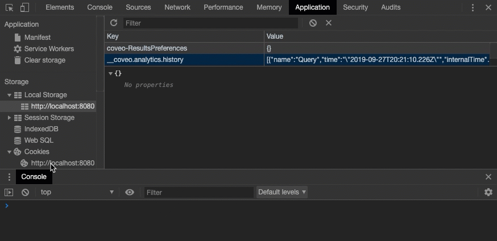The width and height of the screenshot is (497, 241).
Task: Click the Key column header
Action: (x=184, y=36)
